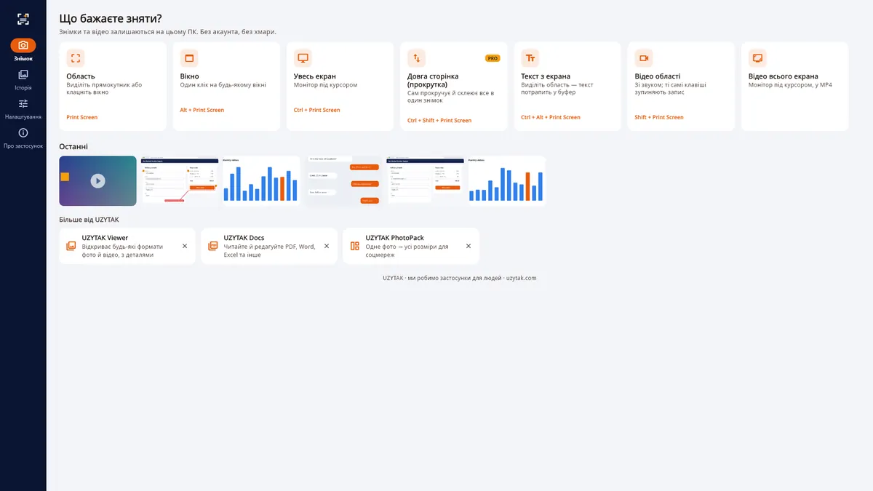Click the uzytak.com footer link
The height and width of the screenshot is (491, 873).
point(521,278)
